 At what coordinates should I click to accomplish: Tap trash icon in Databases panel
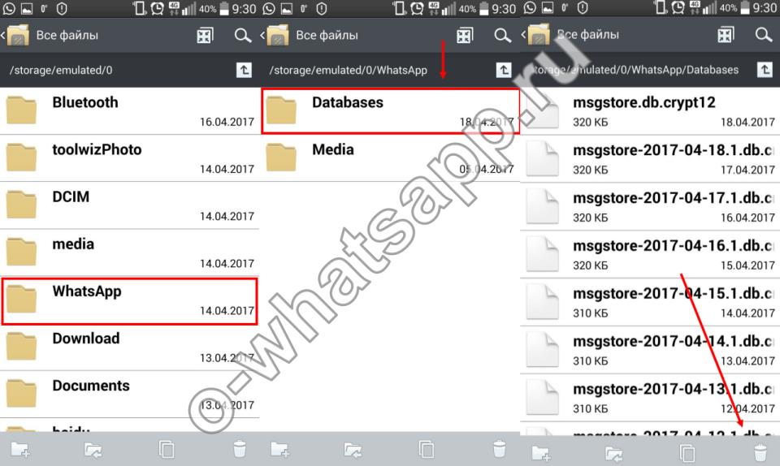[x=760, y=452]
